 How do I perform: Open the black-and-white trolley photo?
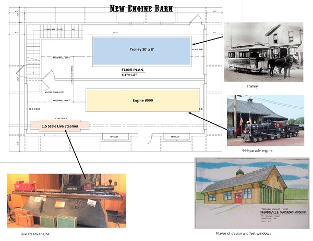point(263,53)
